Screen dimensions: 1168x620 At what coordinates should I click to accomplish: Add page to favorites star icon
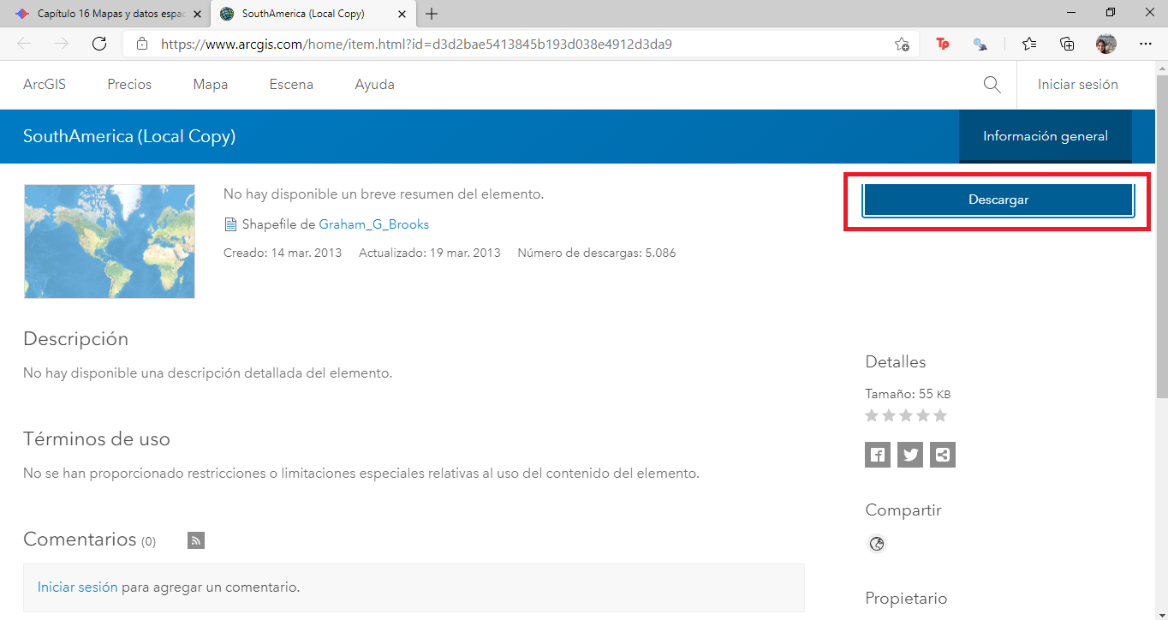[902, 44]
